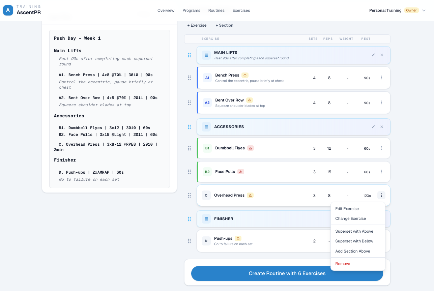Remove the MAIN LIFTS section via its X icon
Image resolution: width=434 pixels, height=291 pixels.
[381, 55]
